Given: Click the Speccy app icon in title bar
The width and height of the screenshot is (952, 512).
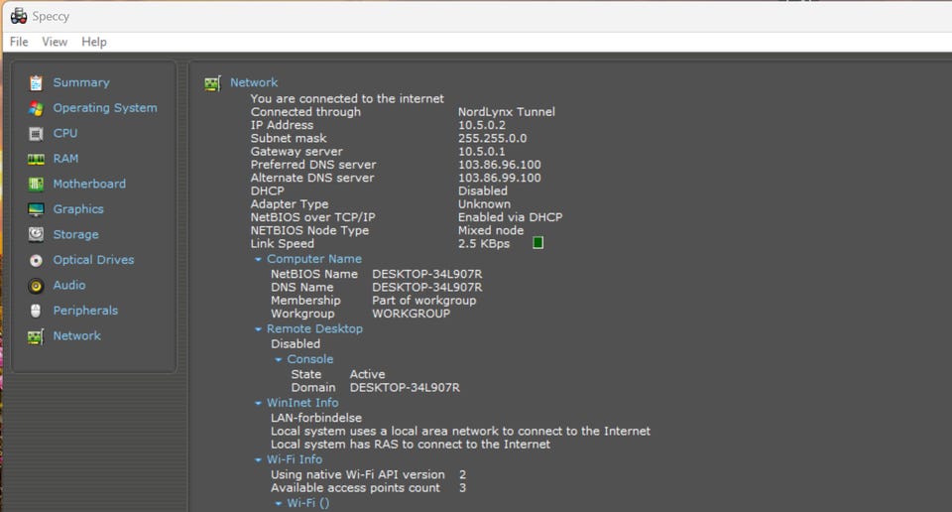Looking at the screenshot, I should pos(18,16).
